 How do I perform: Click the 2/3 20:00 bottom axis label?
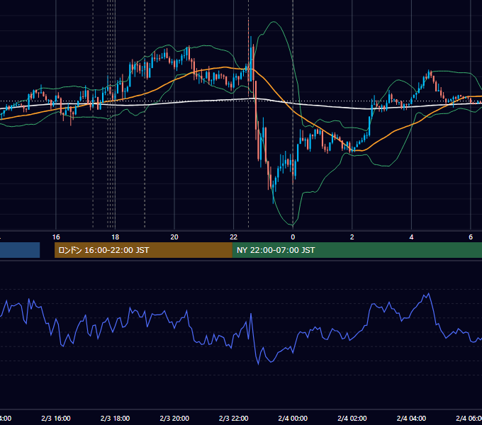pyautogui.click(x=174, y=418)
